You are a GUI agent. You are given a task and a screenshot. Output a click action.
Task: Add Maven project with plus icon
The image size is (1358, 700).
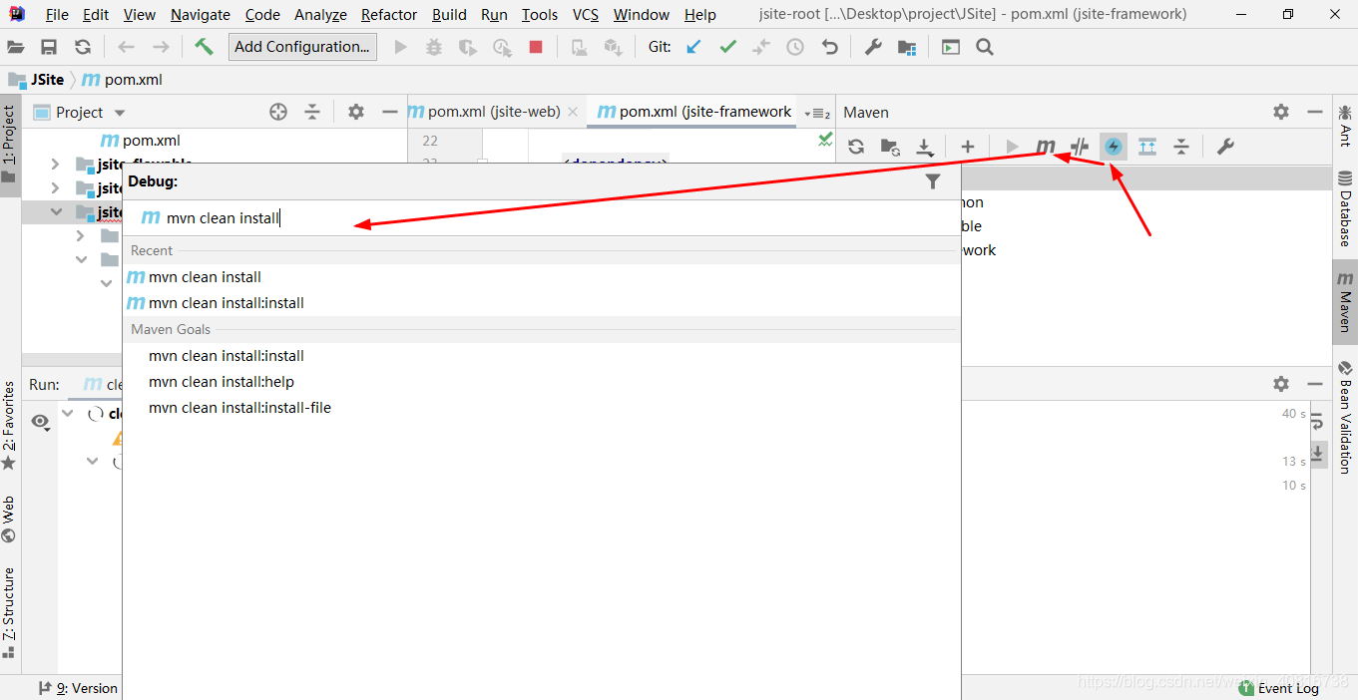click(967, 147)
